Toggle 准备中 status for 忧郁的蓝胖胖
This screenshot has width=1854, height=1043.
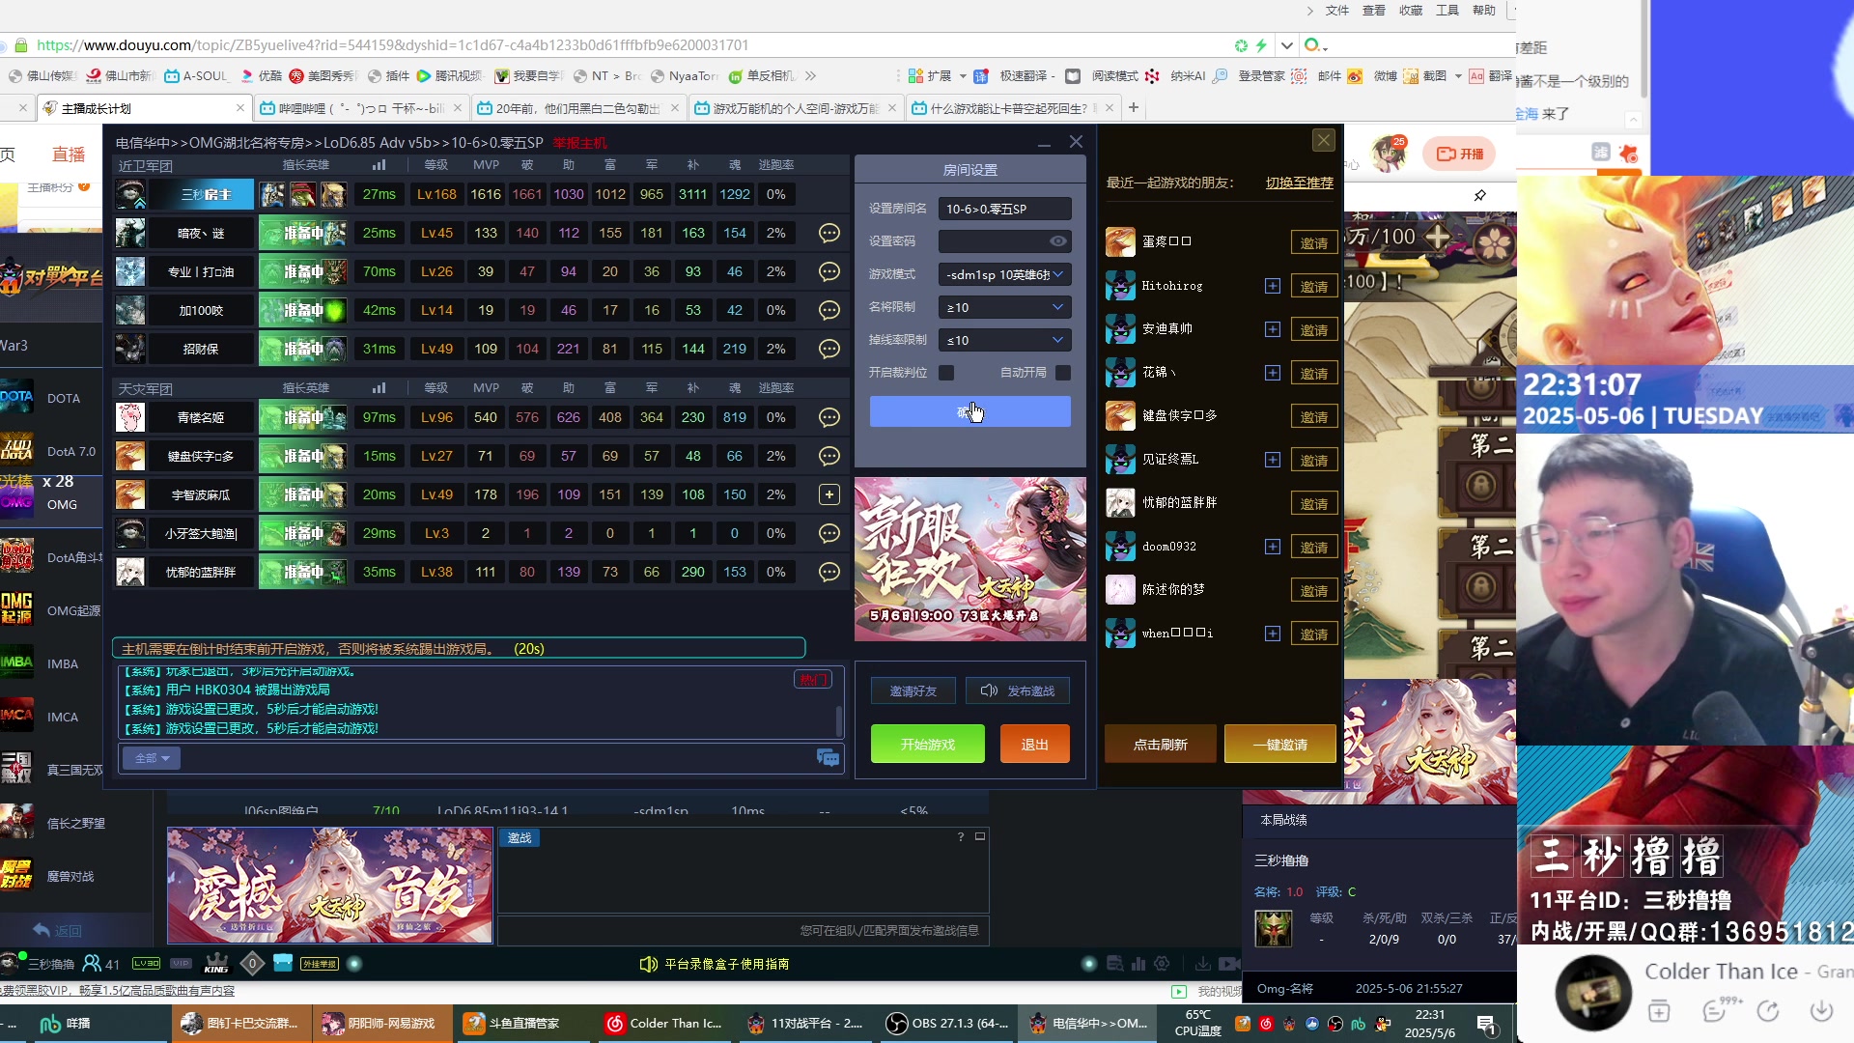point(302,572)
